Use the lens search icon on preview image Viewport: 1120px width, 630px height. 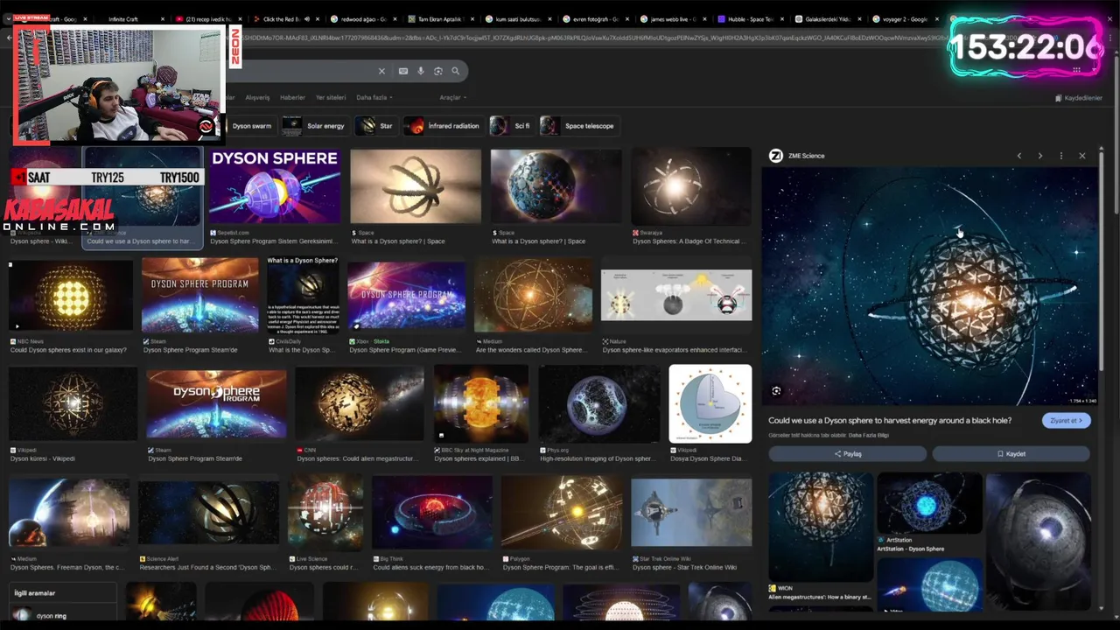tap(776, 391)
